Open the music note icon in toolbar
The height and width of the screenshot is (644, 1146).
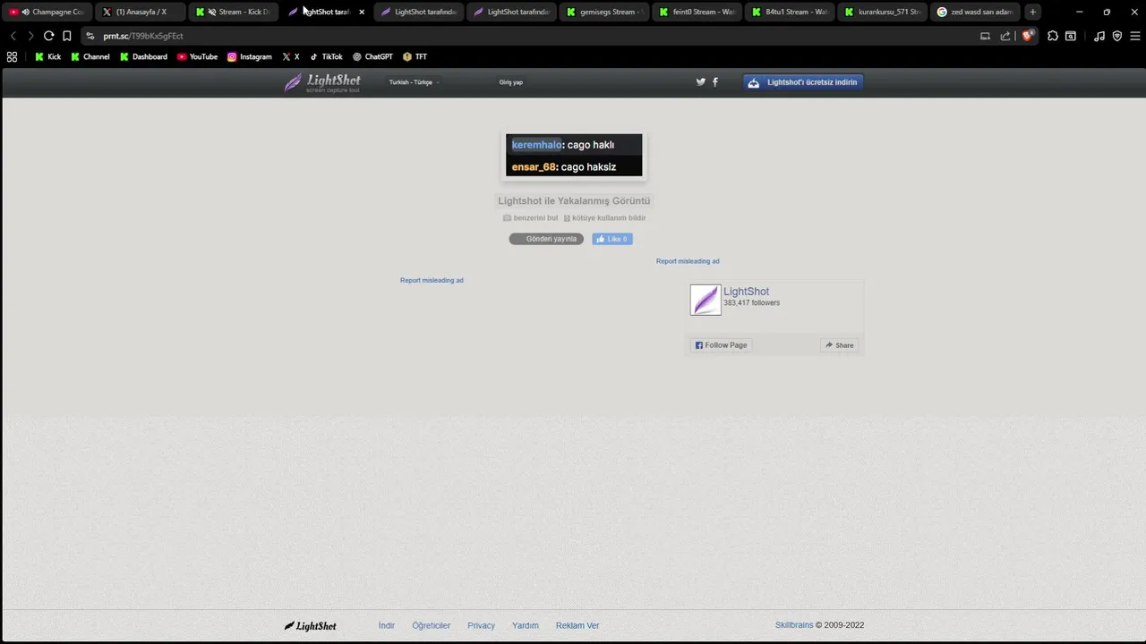pos(1099,36)
